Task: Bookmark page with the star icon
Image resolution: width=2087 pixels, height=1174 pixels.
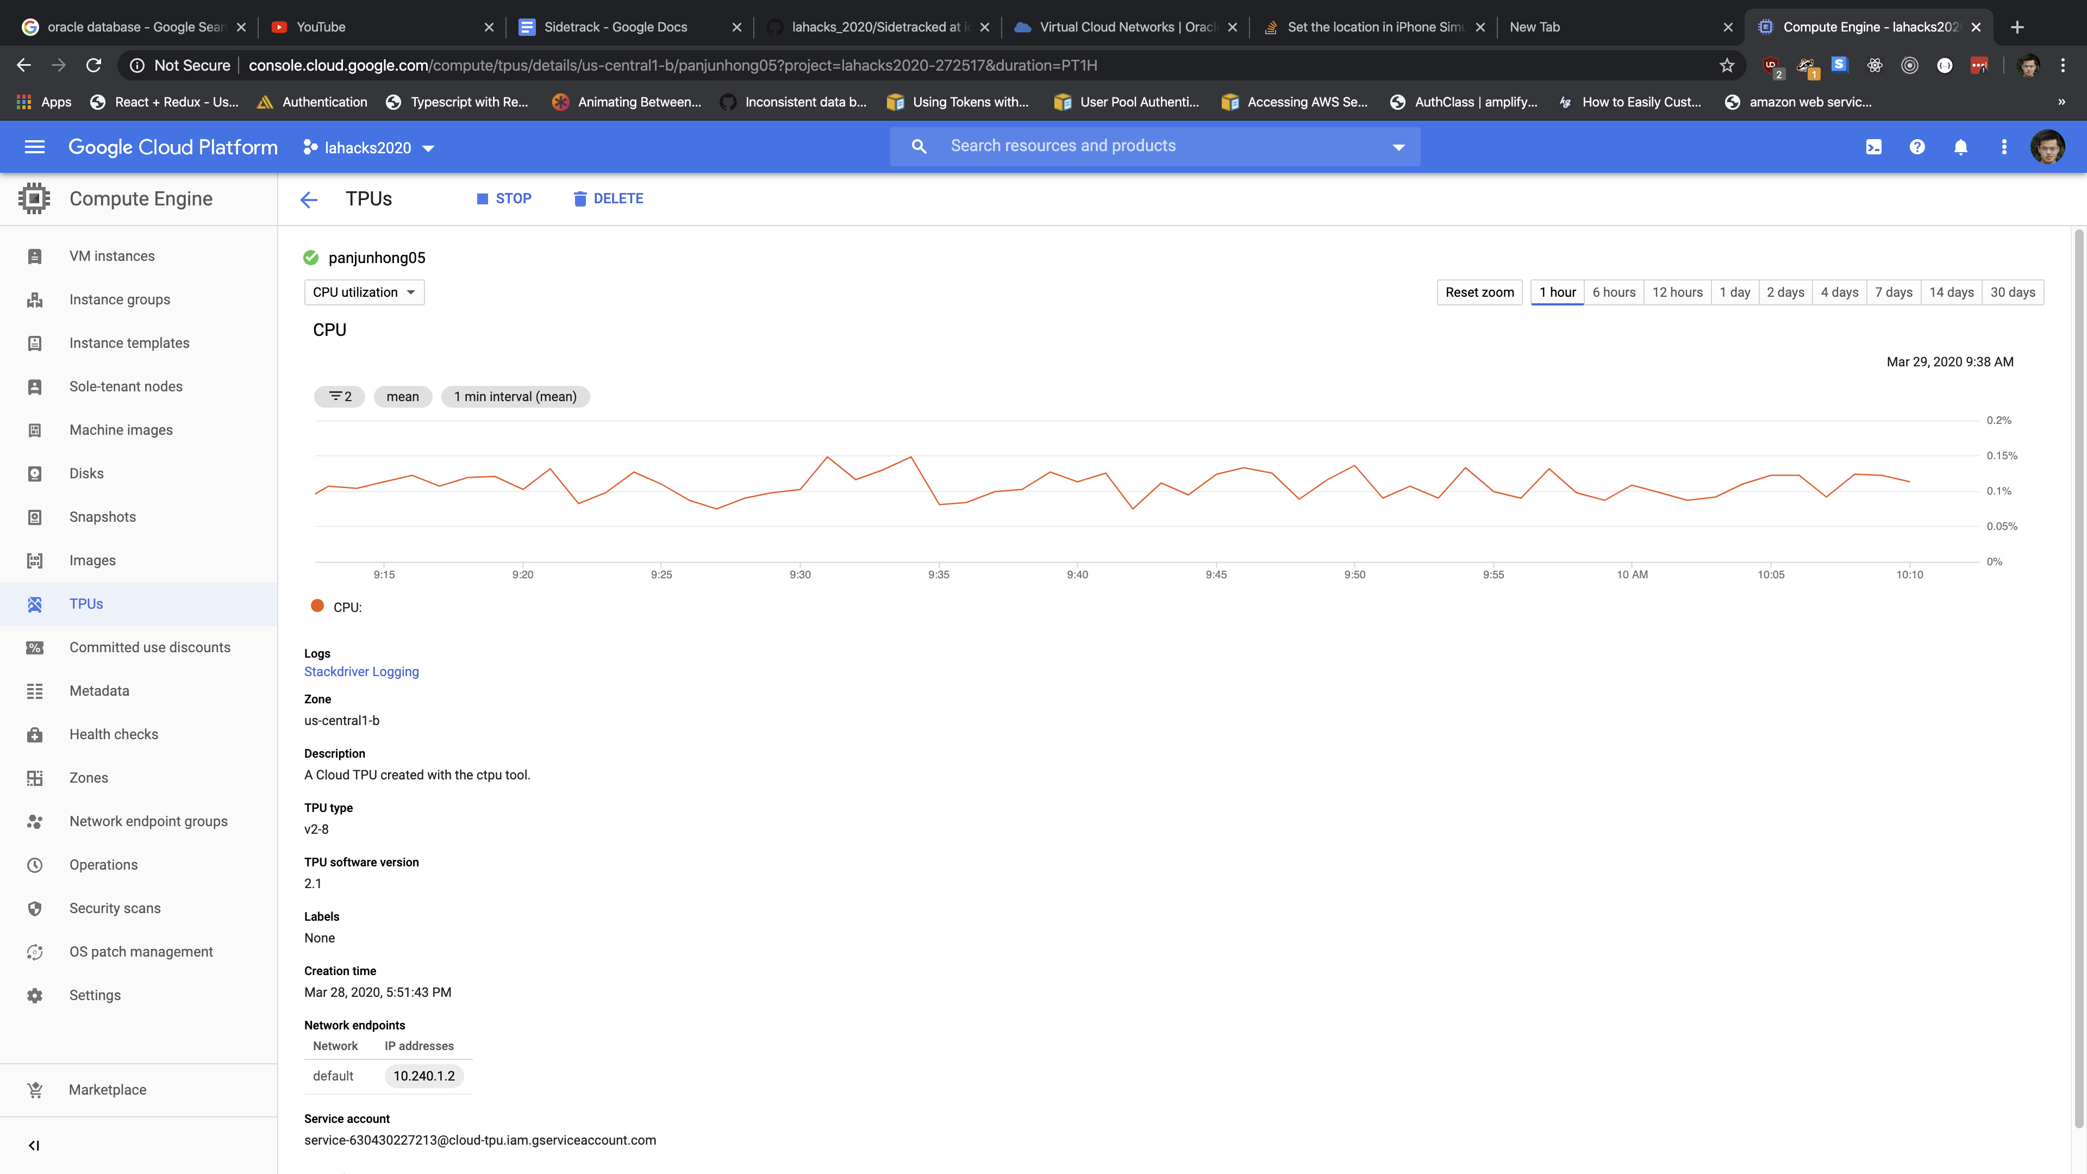Action: click(1727, 66)
